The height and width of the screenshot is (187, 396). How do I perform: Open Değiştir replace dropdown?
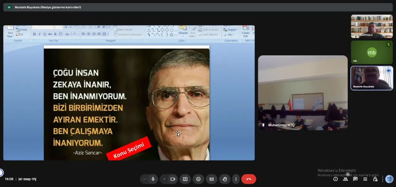[231, 30]
